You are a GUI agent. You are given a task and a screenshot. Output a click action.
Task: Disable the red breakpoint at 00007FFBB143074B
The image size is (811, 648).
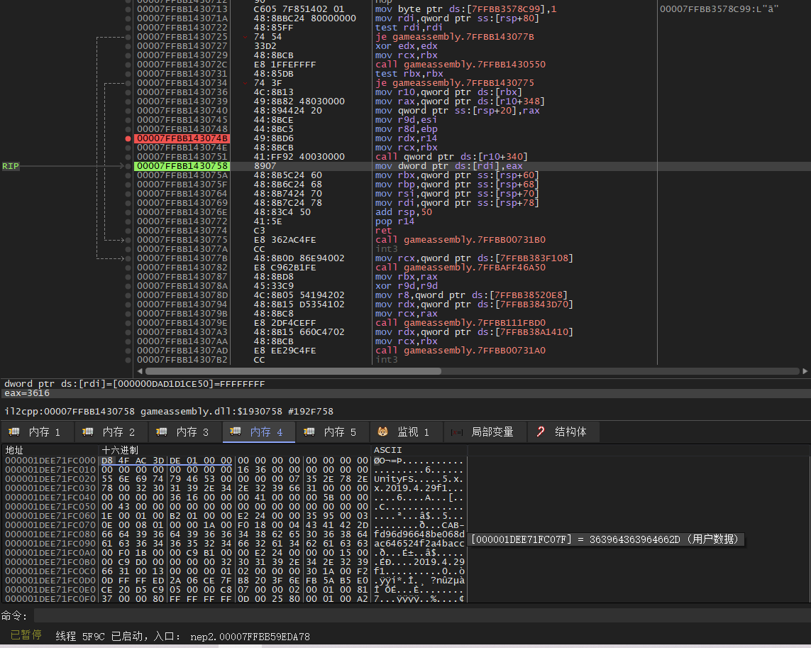128,138
